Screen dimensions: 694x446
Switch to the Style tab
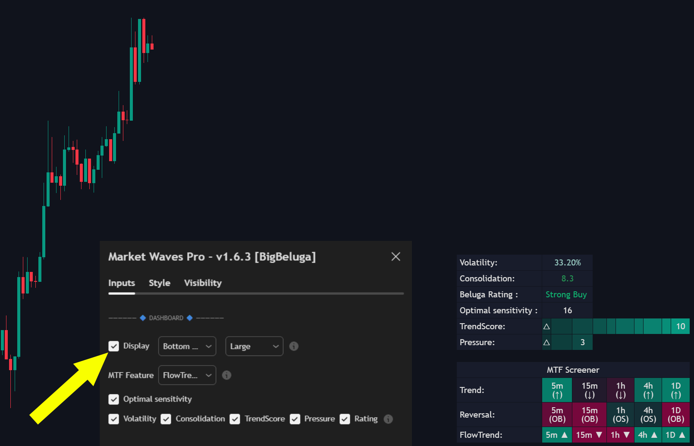160,283
